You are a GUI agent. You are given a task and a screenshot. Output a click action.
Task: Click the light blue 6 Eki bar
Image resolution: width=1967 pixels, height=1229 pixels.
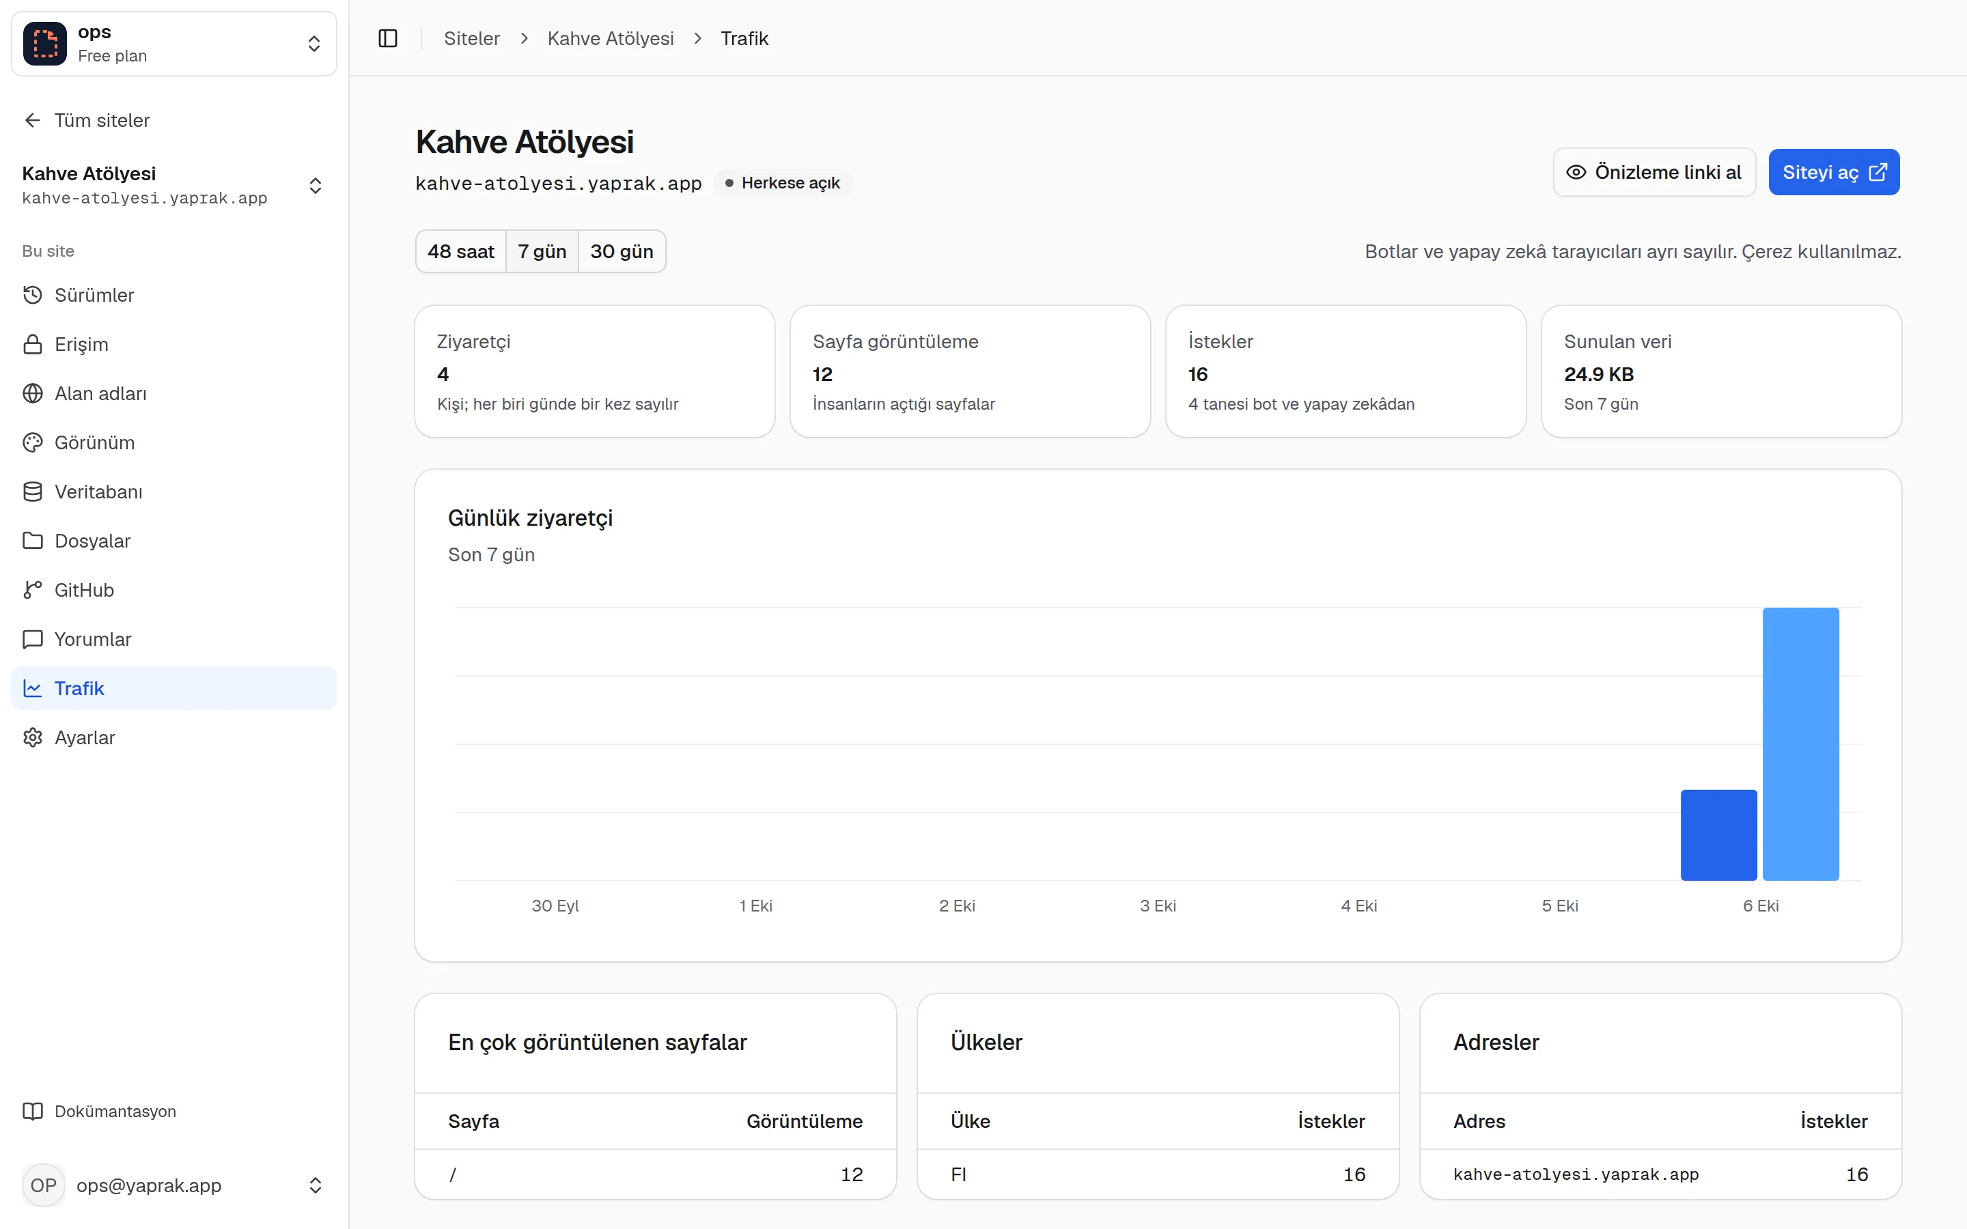coord(1800,744)
